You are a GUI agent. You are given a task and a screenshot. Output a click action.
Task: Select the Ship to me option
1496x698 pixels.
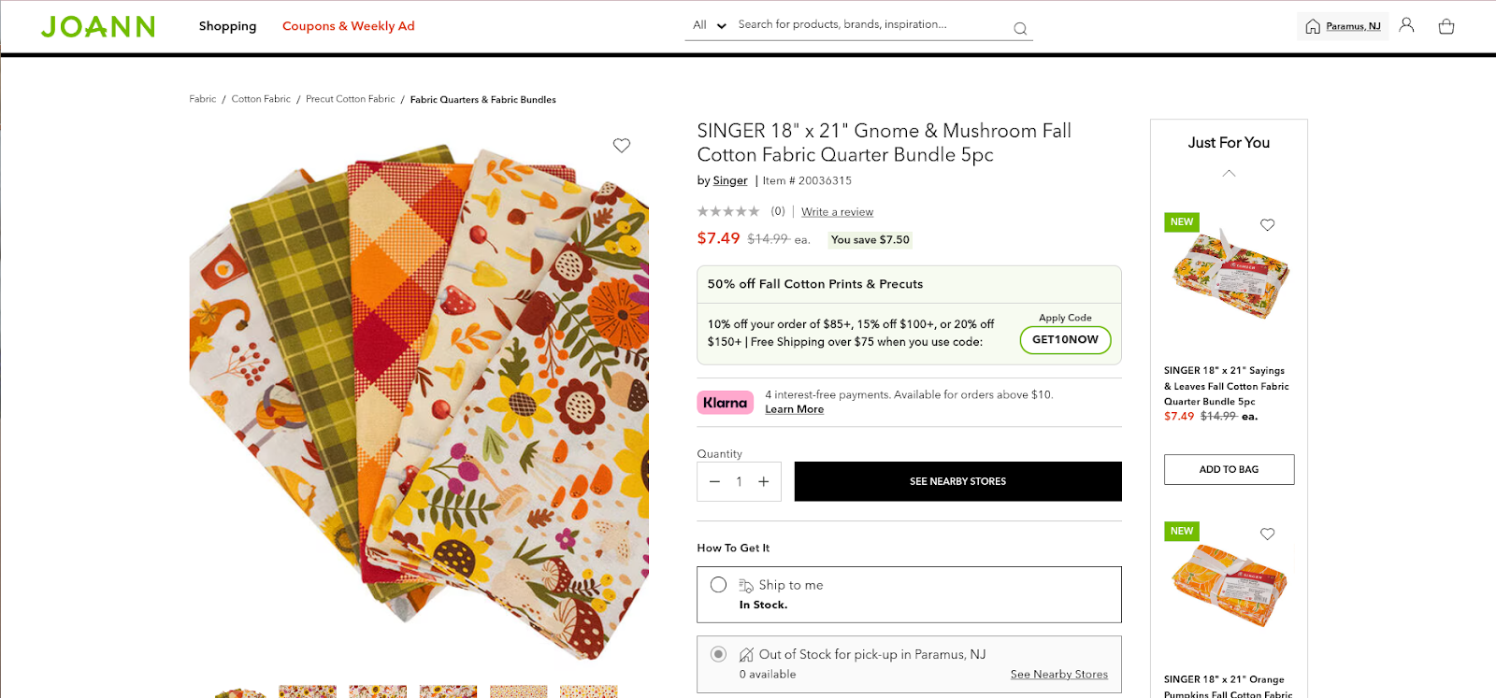718,585
